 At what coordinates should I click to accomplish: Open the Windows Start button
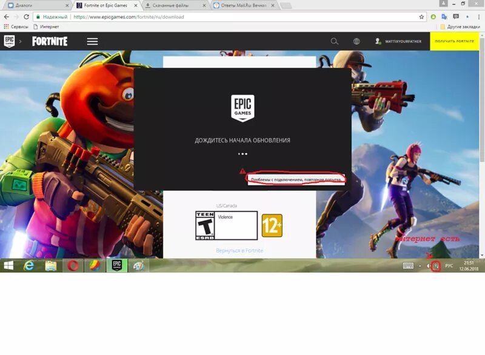tap(8, 265)
